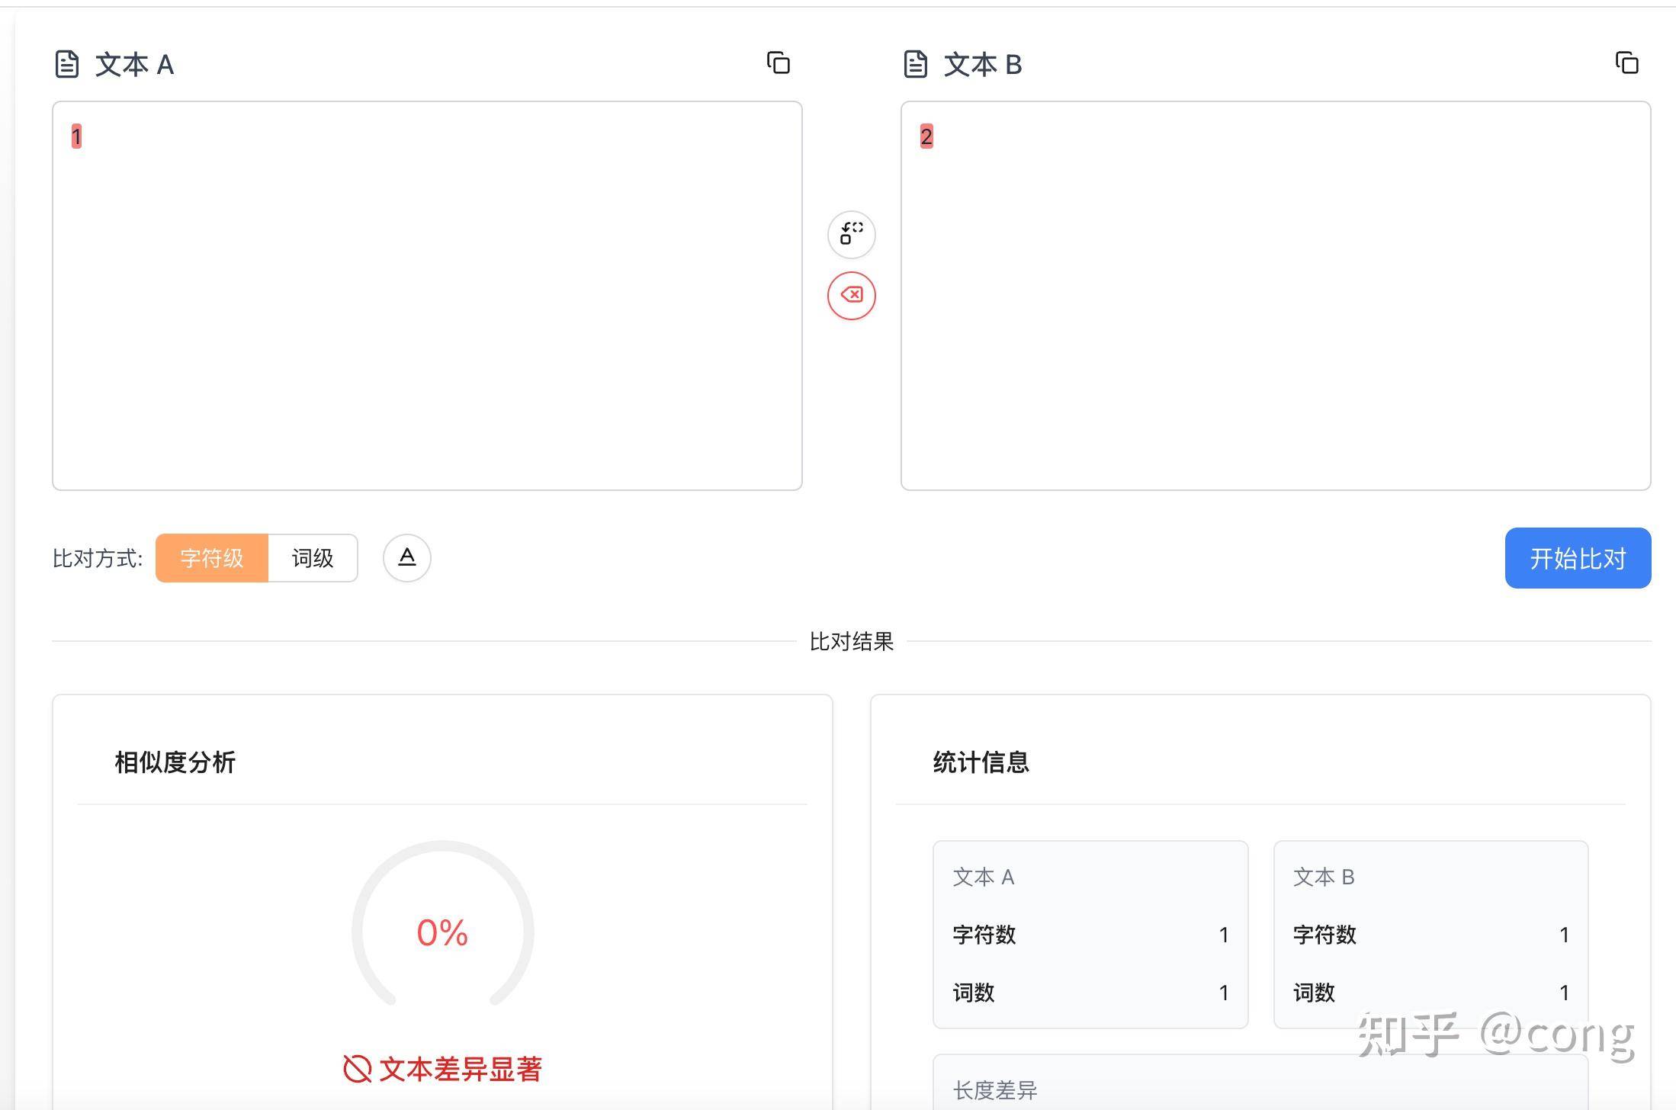Select 字符级 comparison mode
Viewport: 1676px width, 1110px height.
coord(212,558)
